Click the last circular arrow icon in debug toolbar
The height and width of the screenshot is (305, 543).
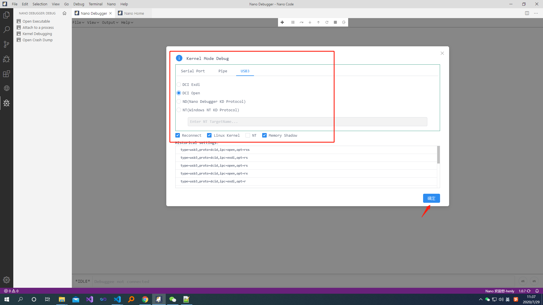point(344,22)
